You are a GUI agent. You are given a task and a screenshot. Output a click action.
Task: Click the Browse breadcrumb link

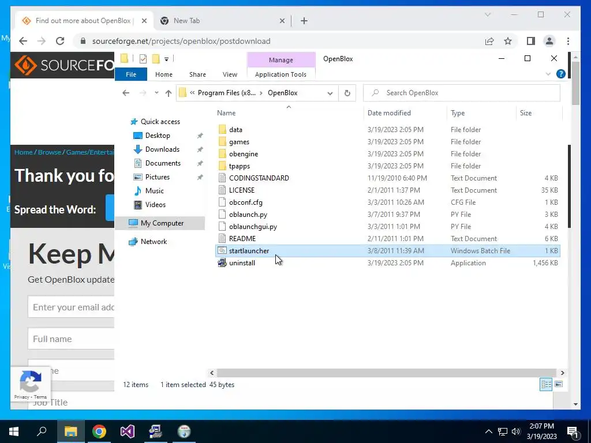click(x=50, y=152)
